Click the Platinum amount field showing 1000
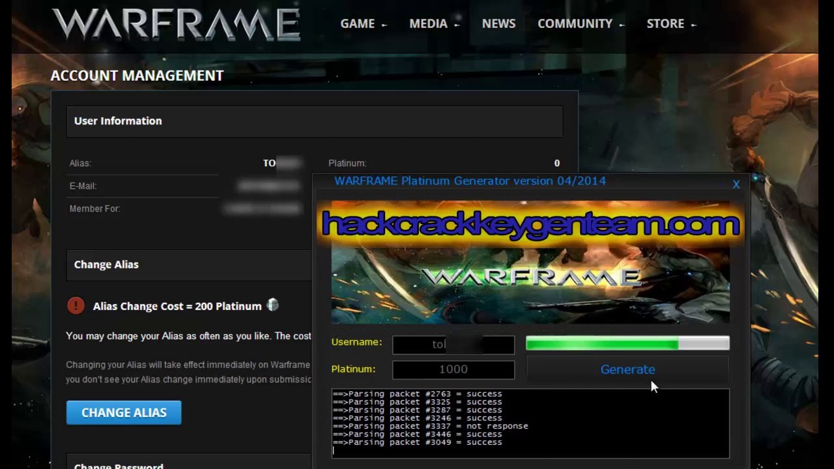The image size is (834, 469). pos(453,369)
